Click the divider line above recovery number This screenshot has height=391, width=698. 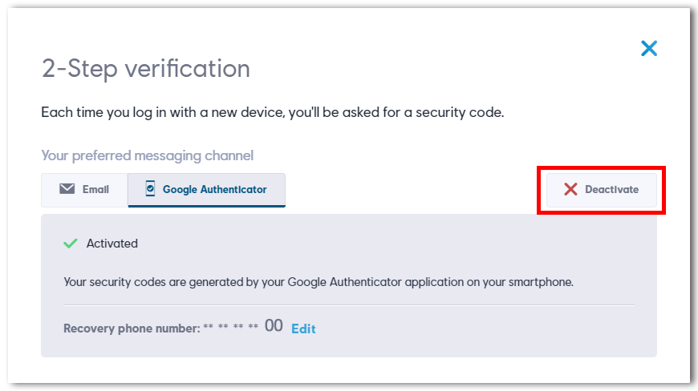click(x=349, y=305)
